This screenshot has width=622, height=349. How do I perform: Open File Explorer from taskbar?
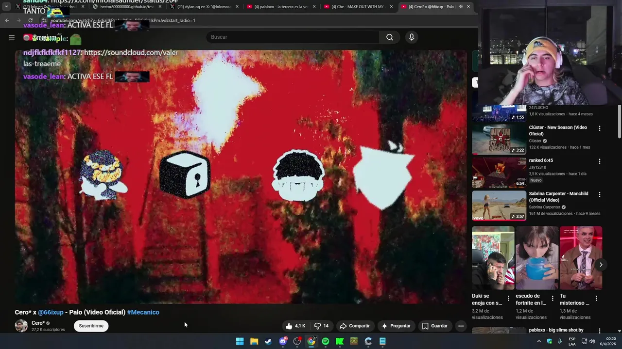(254, 341)
